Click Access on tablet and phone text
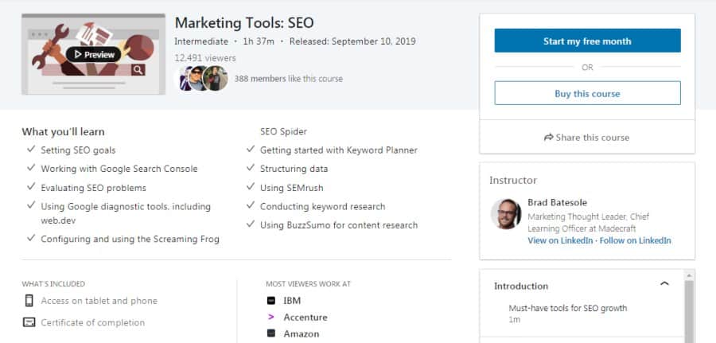The image size is (716, 343). pos(99,301)
